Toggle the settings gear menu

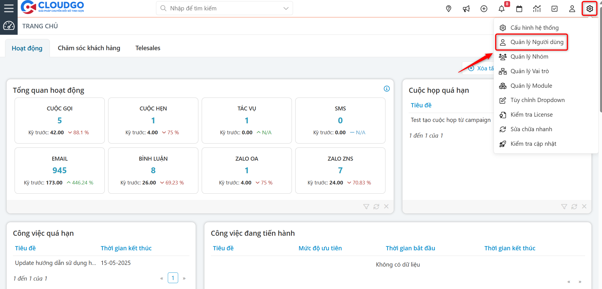(590, 9)
